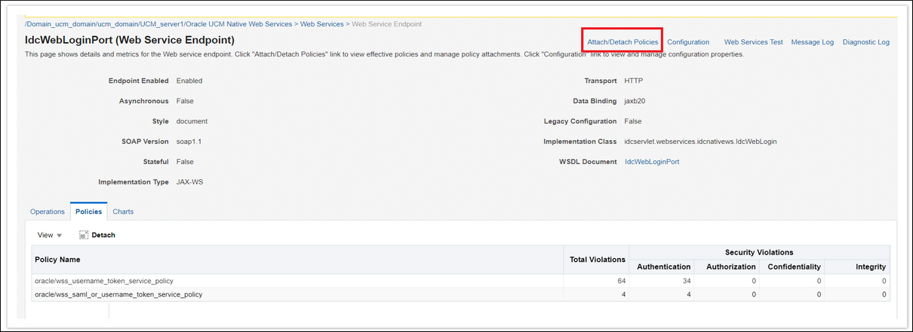The width and height of the screenshot is (913, 332).
Task: View the Message Log link
Action: [x=812, y=42]
